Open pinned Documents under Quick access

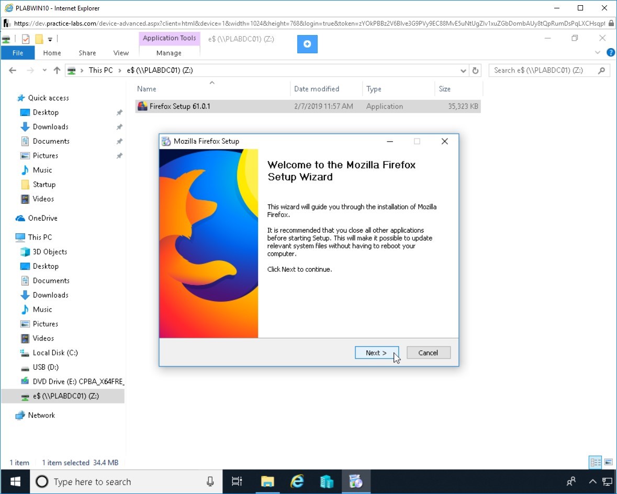pos(51,141)
